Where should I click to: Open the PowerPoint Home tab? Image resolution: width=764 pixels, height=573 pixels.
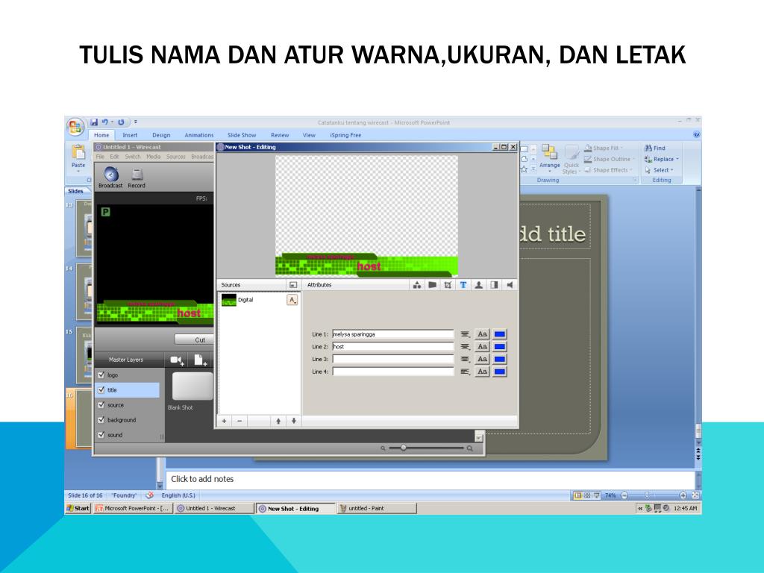(101, 136)
